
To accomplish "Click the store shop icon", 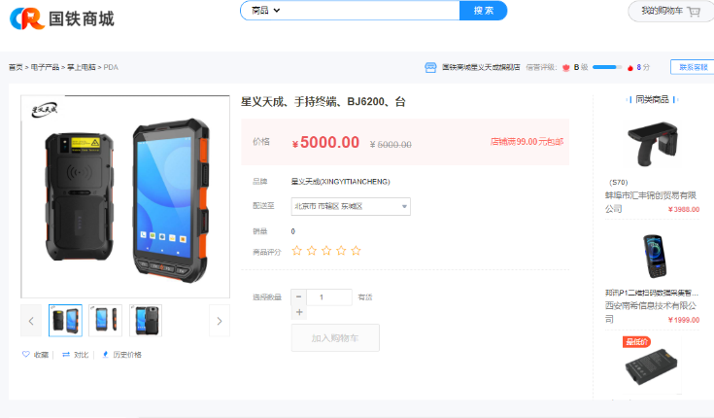I will pos(430,67).
